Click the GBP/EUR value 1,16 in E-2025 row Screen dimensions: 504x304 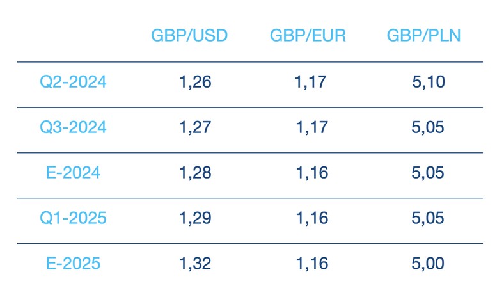point(311,264)
